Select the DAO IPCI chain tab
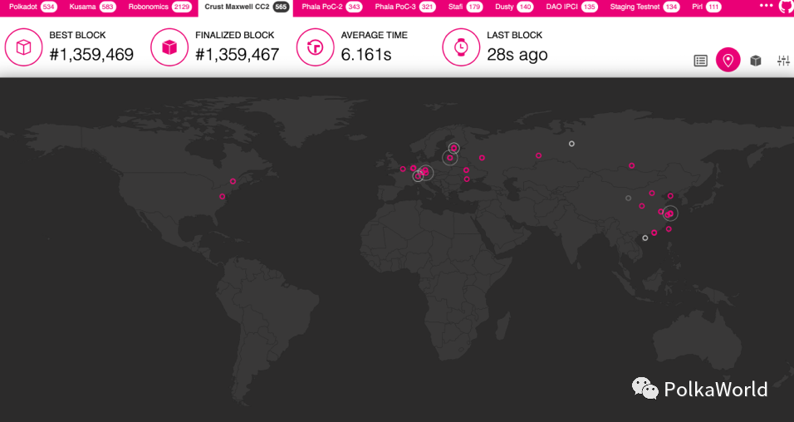The width and height of the screenshot is (794, 422). pos(571,7)
